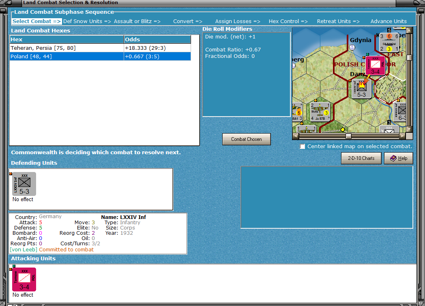Click the map scroll-up arrow

coord(409,30)
